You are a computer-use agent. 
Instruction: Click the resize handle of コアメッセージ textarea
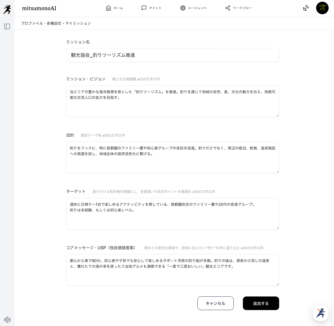click(x=277, y=284)
